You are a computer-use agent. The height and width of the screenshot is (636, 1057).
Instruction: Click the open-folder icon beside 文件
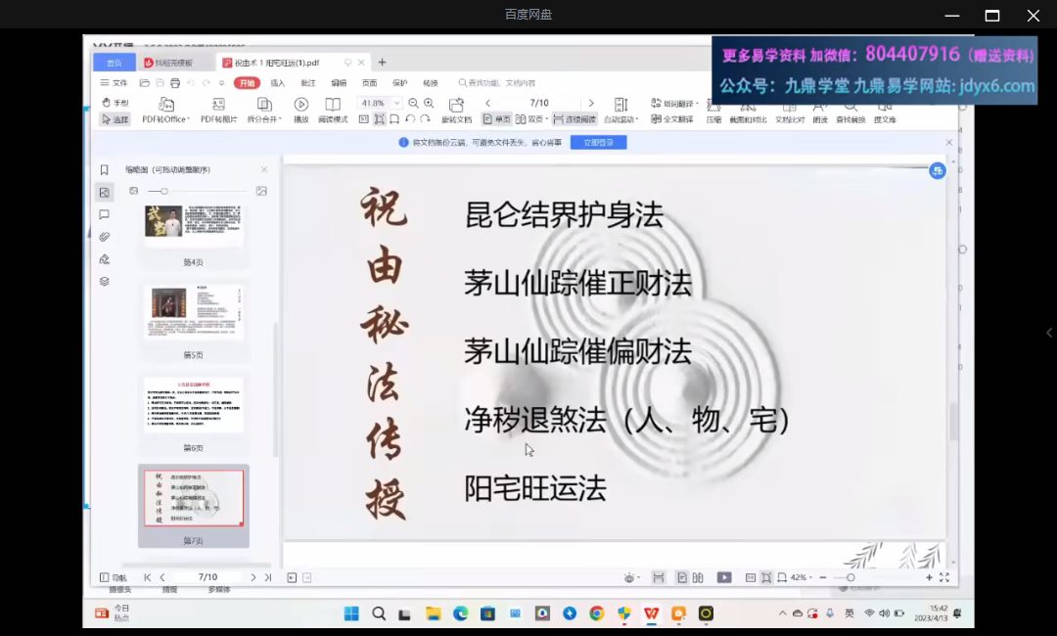[x=144, y=83]
